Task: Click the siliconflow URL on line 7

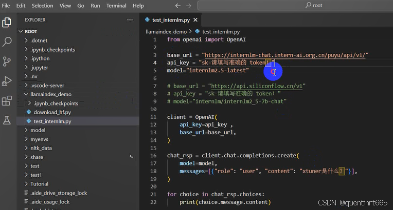Action: click(x=257, y=86)
